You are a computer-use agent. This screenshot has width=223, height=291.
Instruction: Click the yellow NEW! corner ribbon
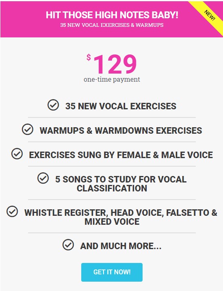[210, 15]
